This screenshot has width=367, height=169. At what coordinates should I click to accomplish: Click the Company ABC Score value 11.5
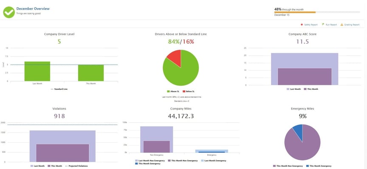(302, 42)
